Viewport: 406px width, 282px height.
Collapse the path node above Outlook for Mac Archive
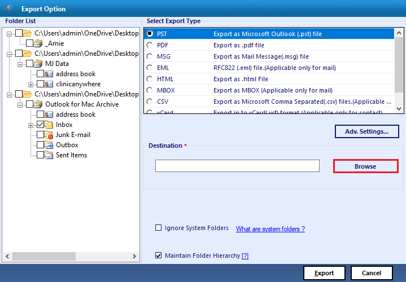coord(10,95)
